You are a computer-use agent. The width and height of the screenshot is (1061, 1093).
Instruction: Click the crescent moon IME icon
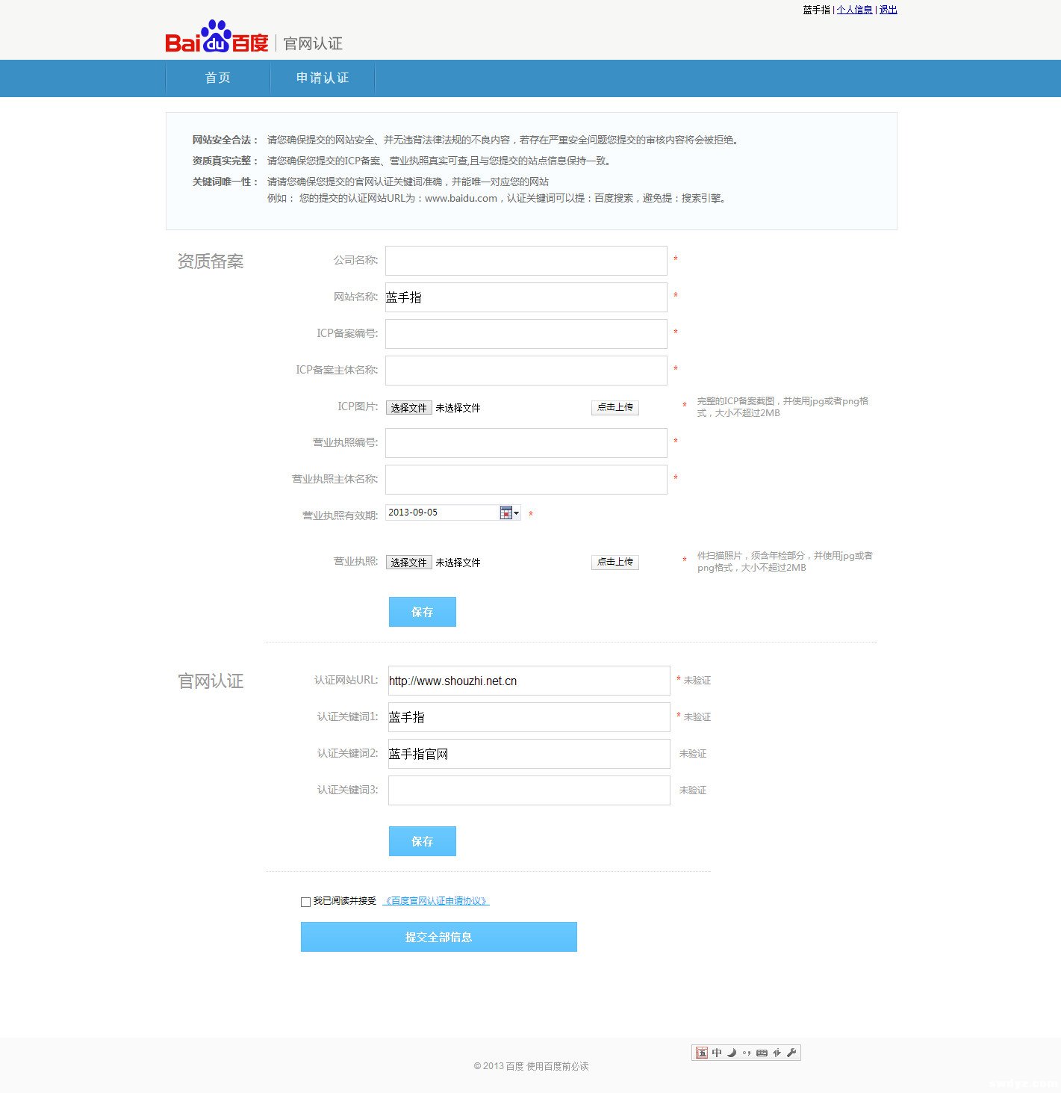pyautogui.click(x=732, y=1053)
